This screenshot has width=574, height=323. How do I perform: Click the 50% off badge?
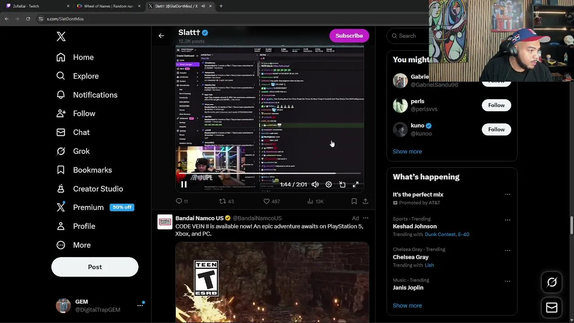122,207
